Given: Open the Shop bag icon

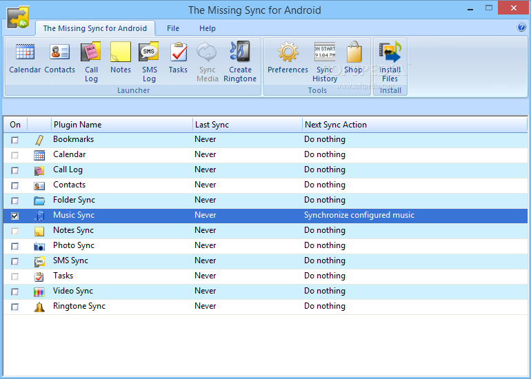Looking at the screenshot, I should click(354, 54).
